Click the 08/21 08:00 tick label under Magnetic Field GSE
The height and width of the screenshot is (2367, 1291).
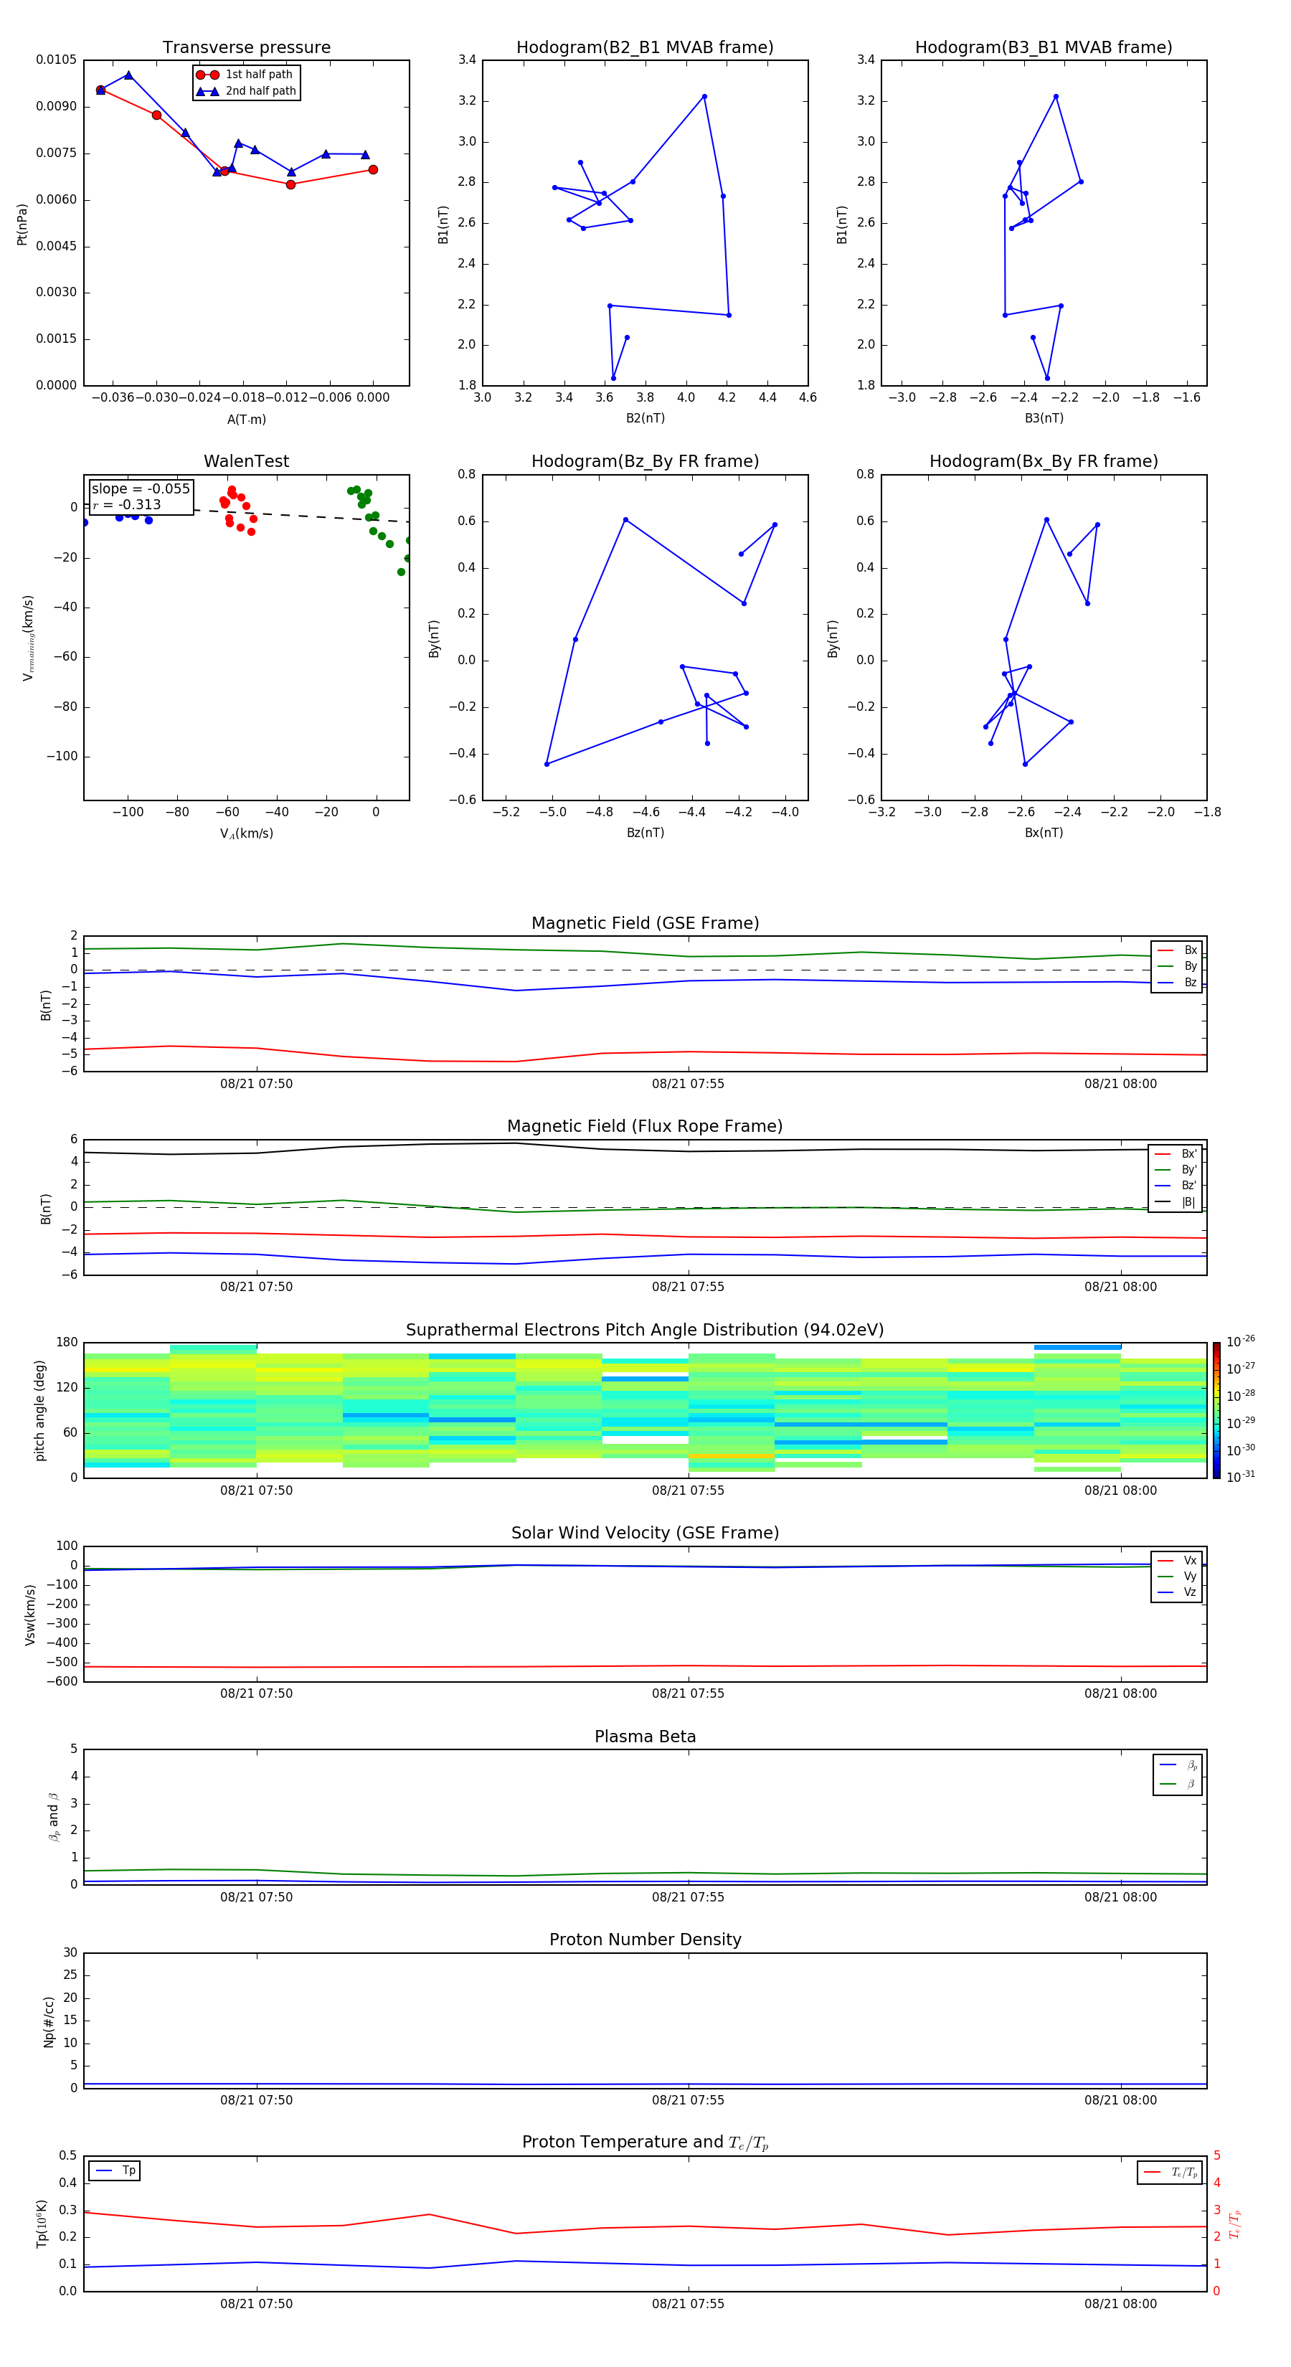point(1120,1083)
